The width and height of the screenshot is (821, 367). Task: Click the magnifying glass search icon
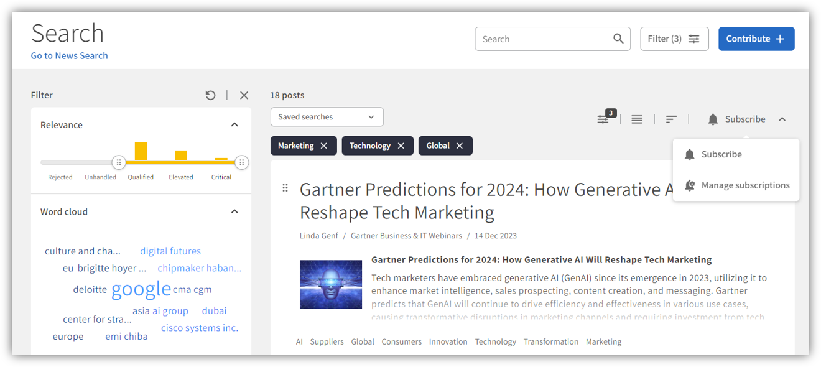[x=618, y=39]
